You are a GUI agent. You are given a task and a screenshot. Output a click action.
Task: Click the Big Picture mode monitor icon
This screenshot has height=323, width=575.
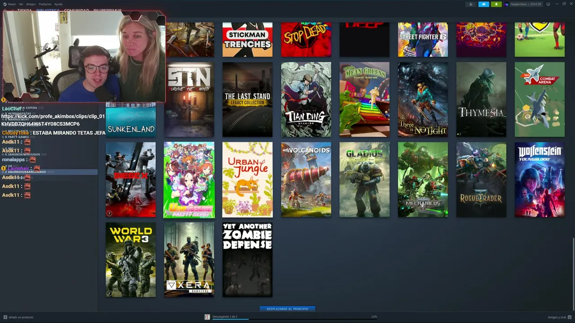pyautogui.click(x=548, y=4)
